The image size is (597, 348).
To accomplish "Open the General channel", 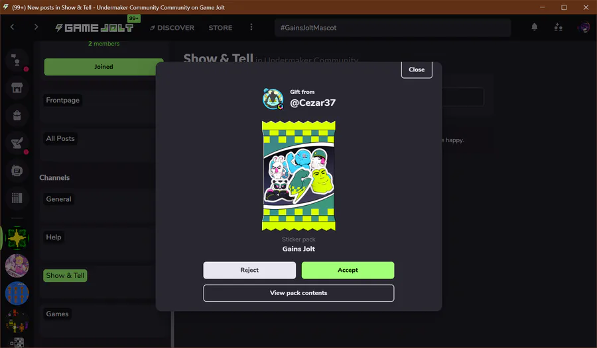I will point(58,199).
